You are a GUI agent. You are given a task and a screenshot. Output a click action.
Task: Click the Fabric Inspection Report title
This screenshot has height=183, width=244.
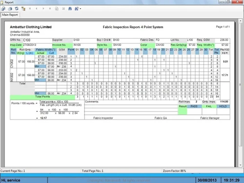pos(133,27)
